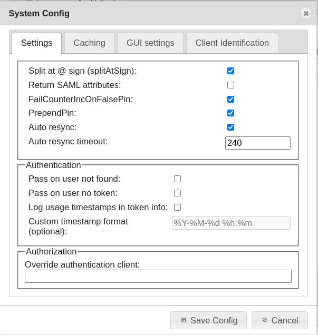Enable Pass on user no token
318x335 pixels.
click(x=178, y=193)
